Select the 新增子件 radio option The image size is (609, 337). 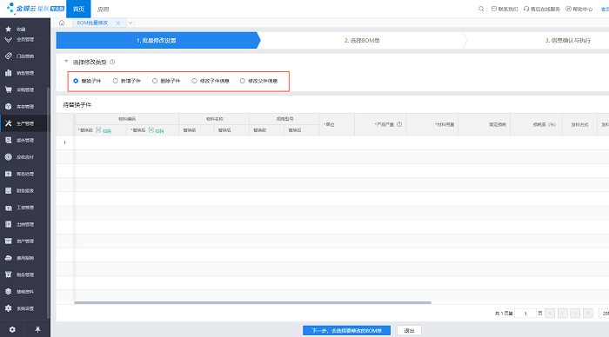pos(116,81)
